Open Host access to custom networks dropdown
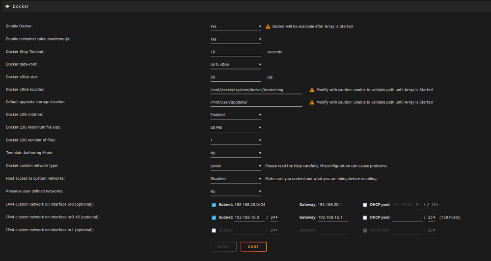 (236, 179)
